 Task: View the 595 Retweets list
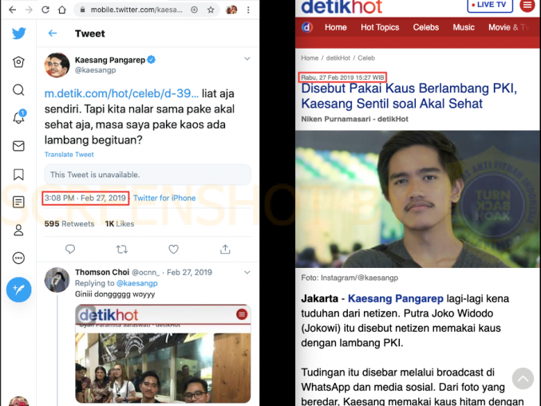pos(69,224)
